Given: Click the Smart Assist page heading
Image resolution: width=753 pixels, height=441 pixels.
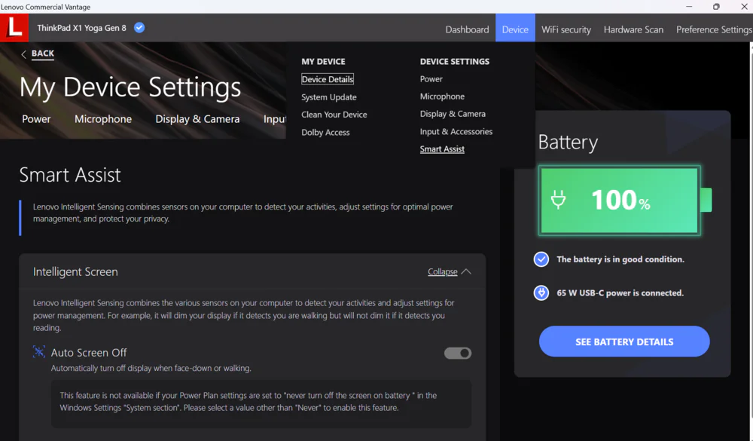Looking at the screenshot, I should [70, 175].
